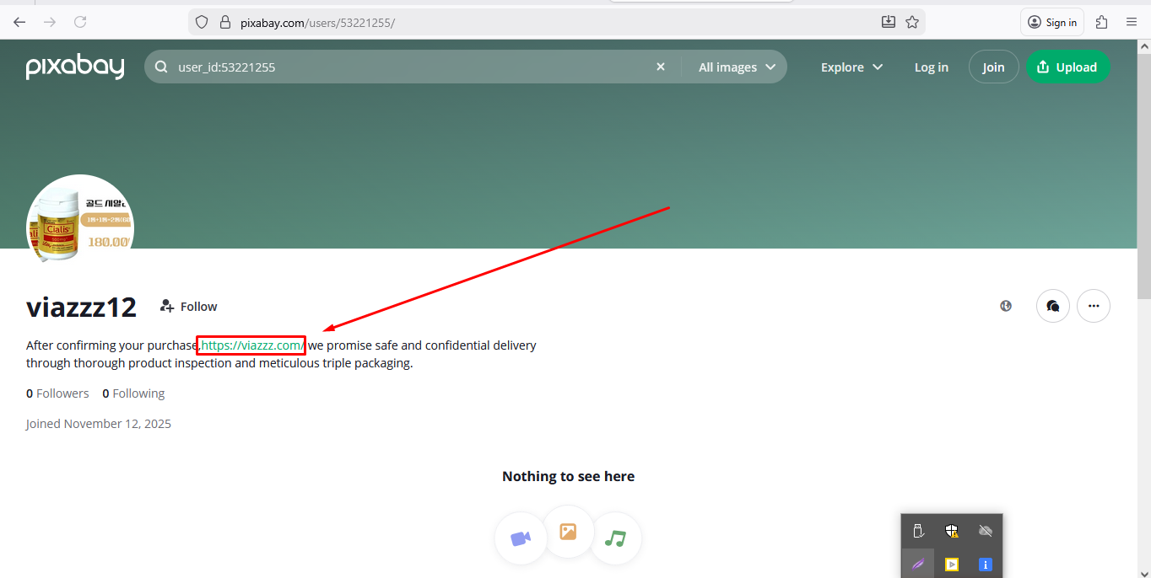Click the install/download icon in address bar
1151x578 pixels.
[889, 22]
